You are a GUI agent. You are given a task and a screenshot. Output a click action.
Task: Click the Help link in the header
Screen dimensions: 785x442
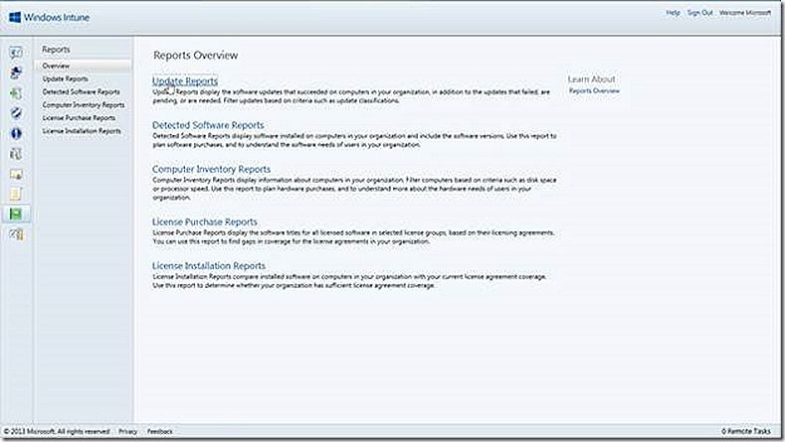point(673,13)
